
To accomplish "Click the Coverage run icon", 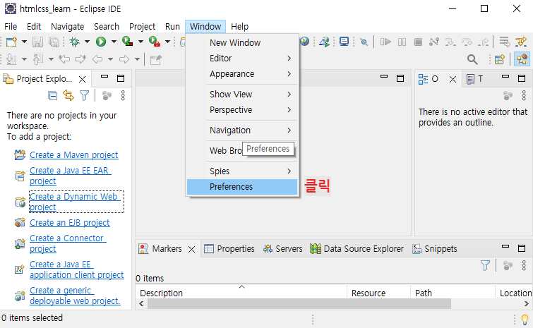I will pyautogui.click(x=128, y=42).
